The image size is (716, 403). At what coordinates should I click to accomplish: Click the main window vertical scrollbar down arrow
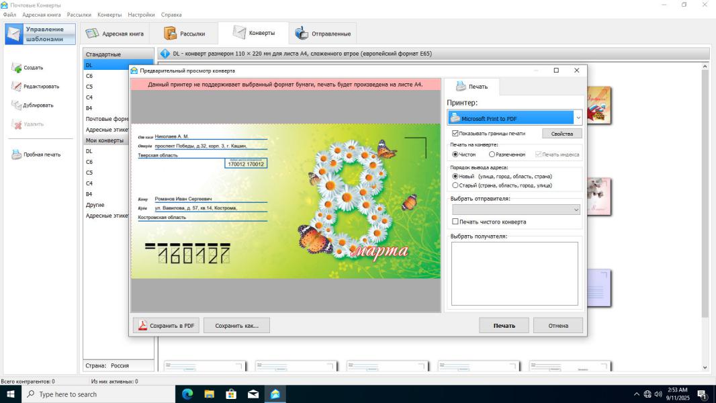705,367
